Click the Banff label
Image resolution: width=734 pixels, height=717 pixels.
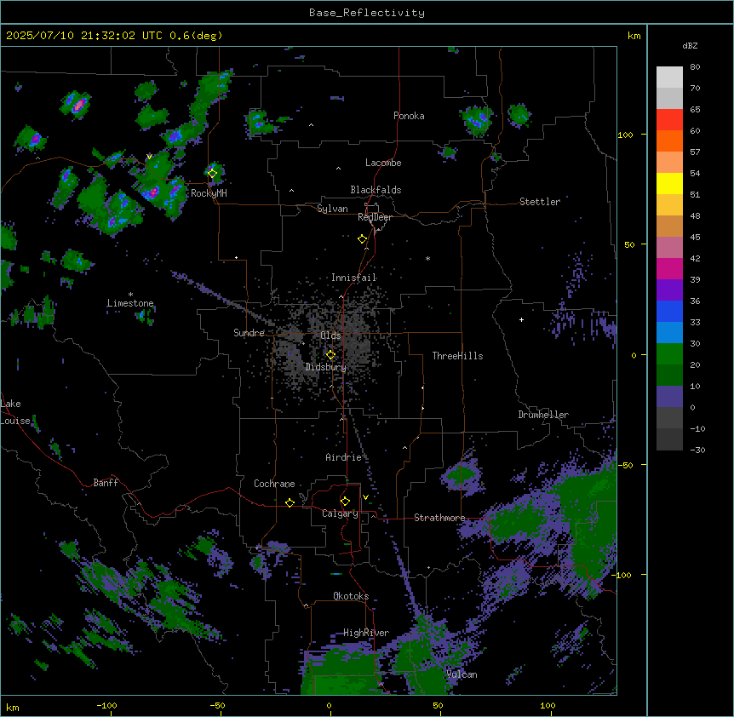click(106, 483)
